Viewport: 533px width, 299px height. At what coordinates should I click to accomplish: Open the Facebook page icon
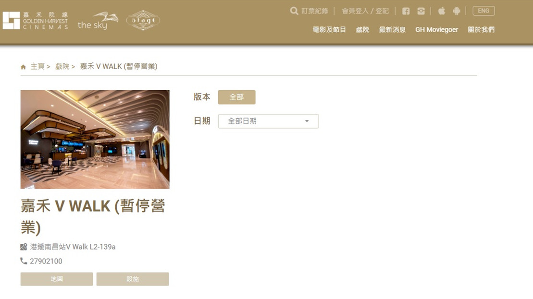tap(406, 11)
